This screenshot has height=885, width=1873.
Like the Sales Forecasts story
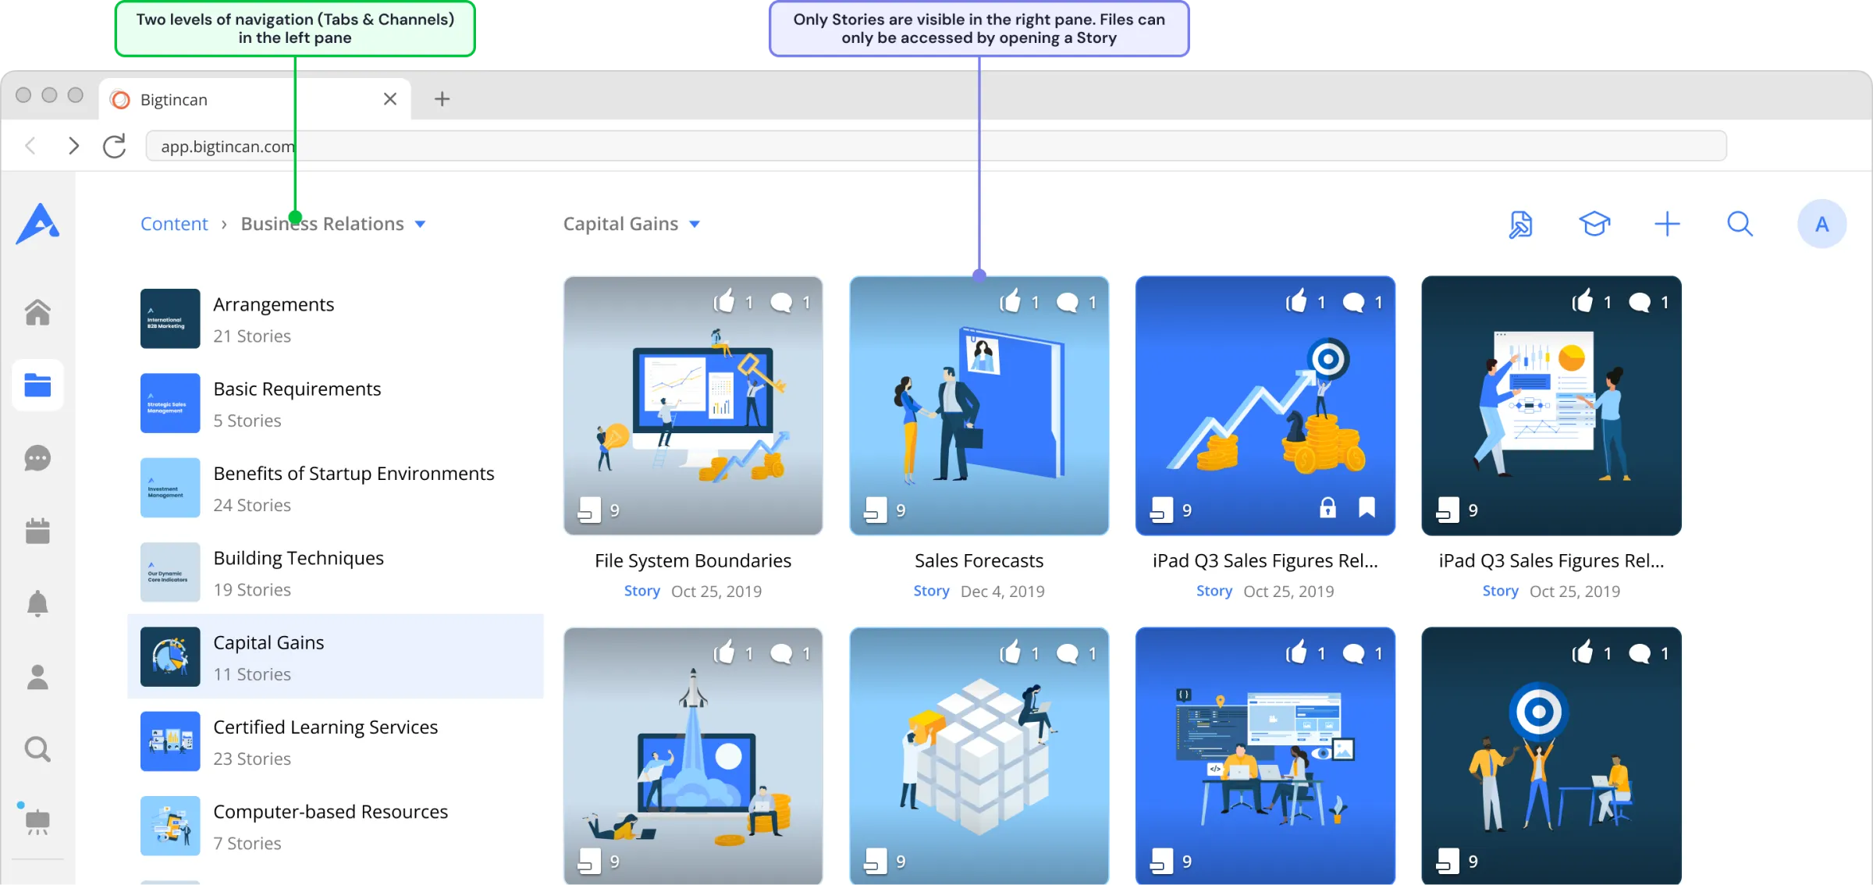[1010, 301]
